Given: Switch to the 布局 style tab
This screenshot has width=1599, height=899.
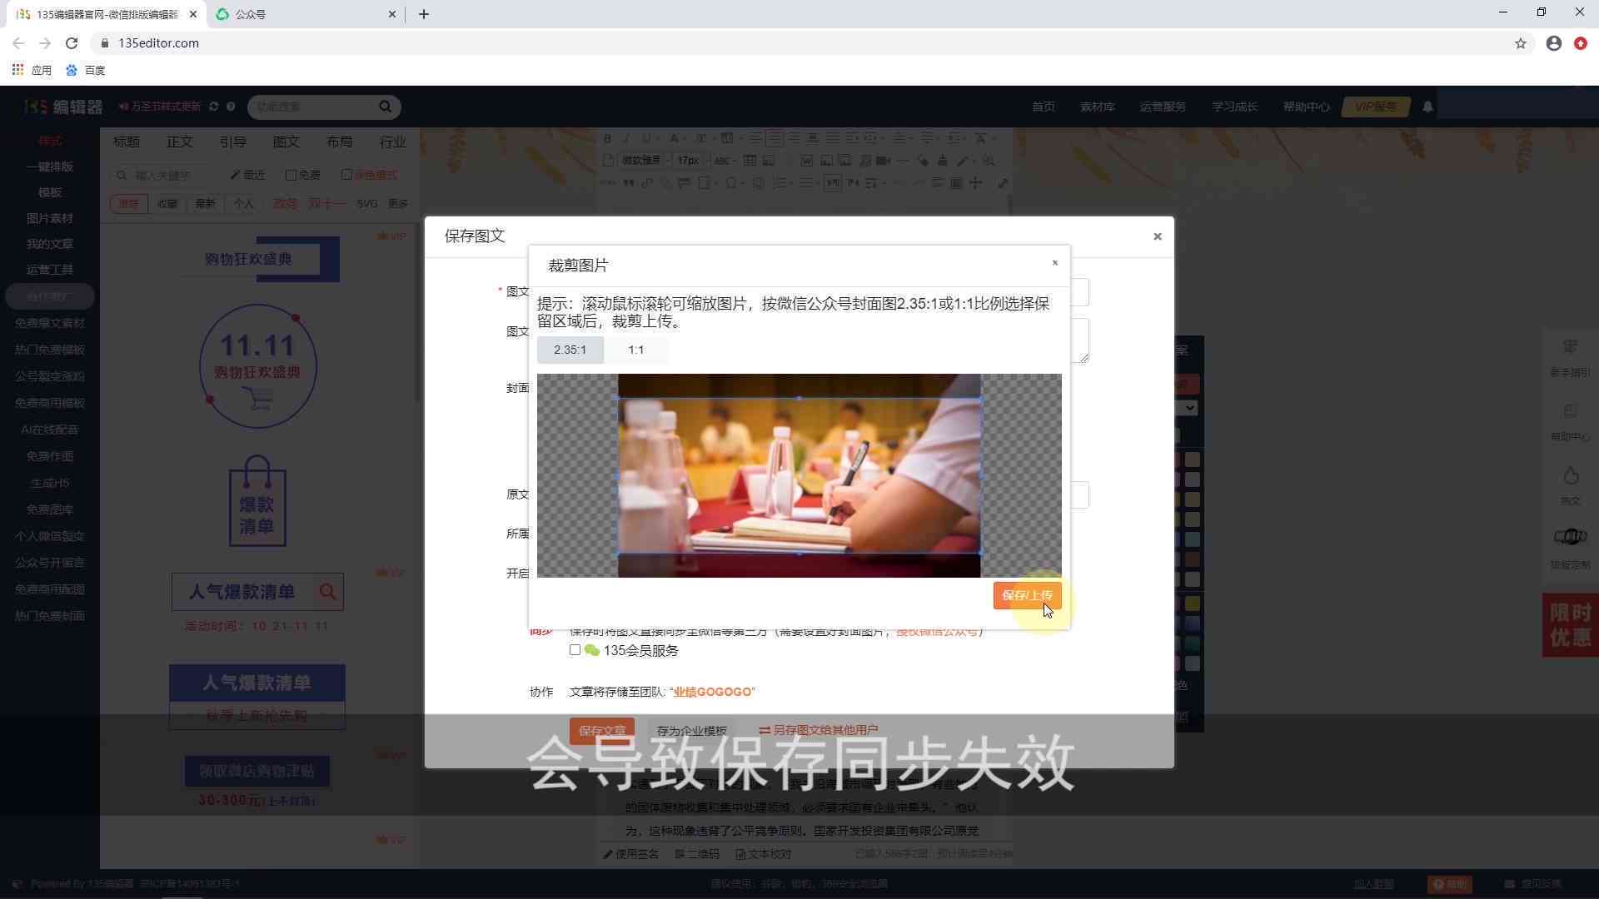Looking at the screenshot, I should (340, 142).
